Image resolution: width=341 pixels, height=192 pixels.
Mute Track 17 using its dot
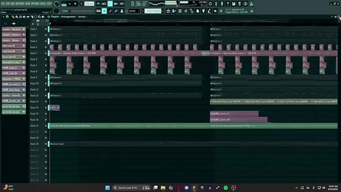(x=46, y=126)
